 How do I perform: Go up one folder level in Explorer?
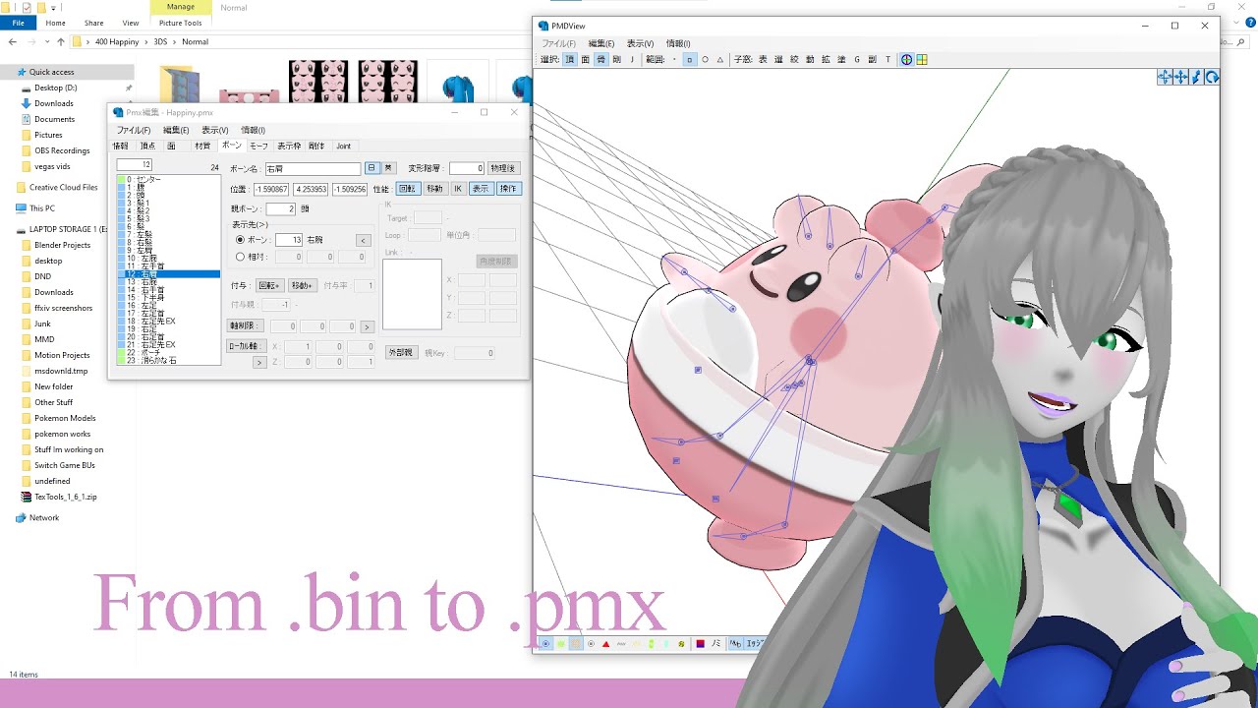(x=60, y=41)
